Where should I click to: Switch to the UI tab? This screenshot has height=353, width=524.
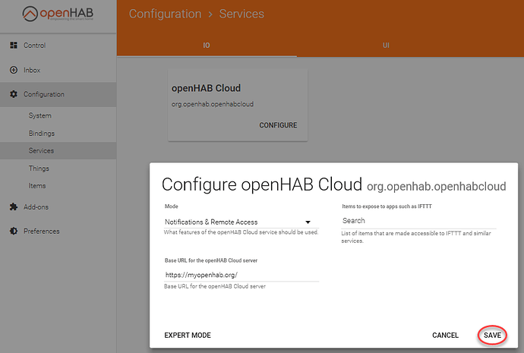[x=386, y=45]
